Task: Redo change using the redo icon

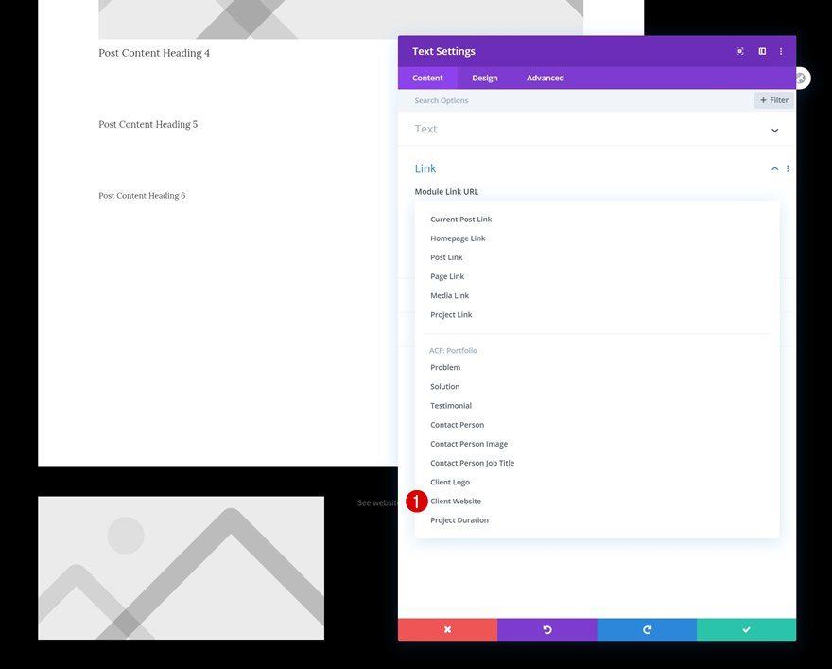Action: coord(646,628)
